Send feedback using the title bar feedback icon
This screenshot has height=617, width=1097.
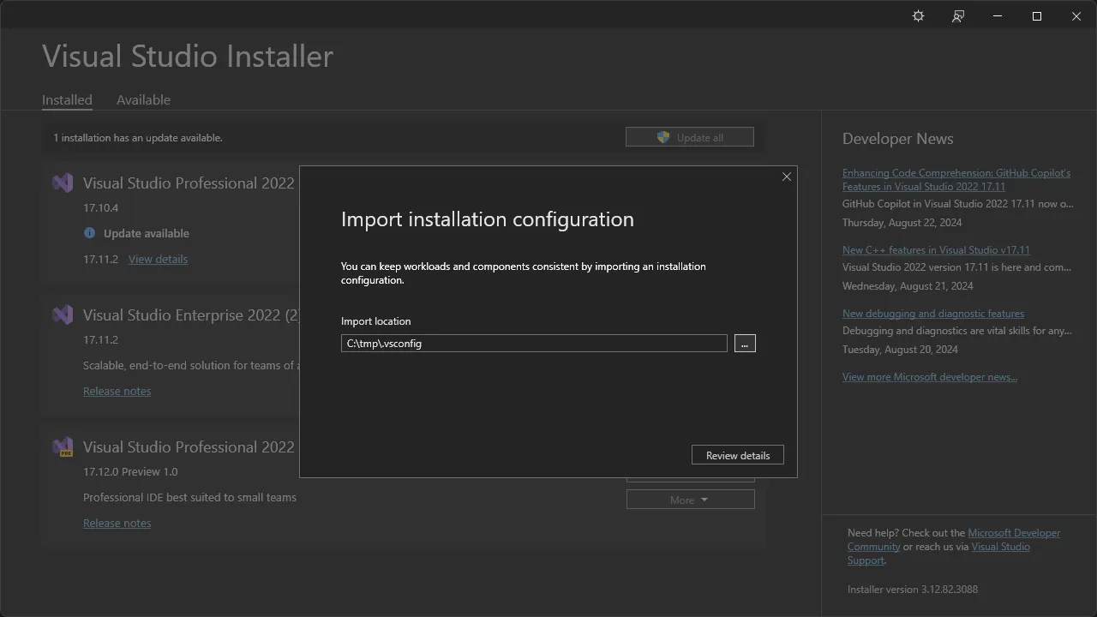(x=957, y=15)
